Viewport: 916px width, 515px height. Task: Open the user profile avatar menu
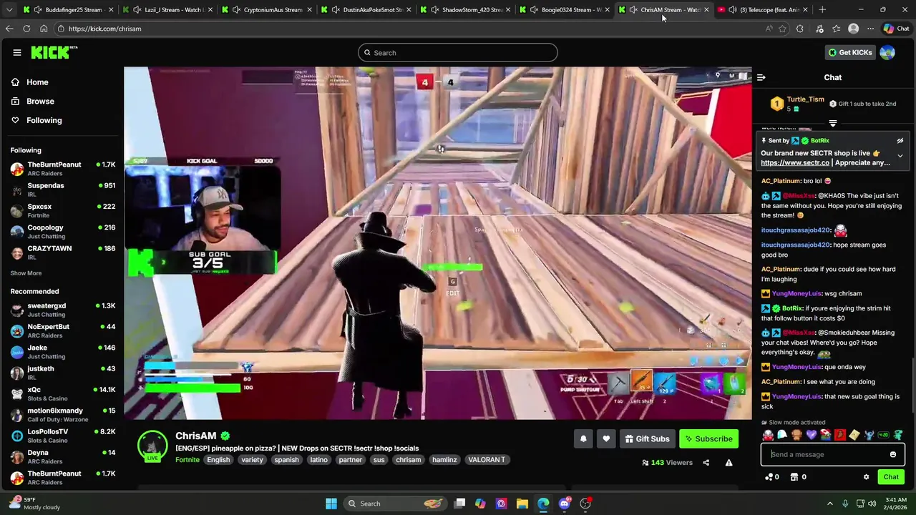(x=887, y=52)
